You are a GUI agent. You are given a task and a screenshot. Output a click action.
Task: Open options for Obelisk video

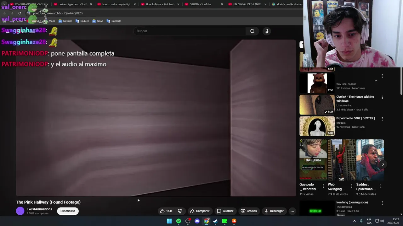pyautogui.click(x=382, y=97)
